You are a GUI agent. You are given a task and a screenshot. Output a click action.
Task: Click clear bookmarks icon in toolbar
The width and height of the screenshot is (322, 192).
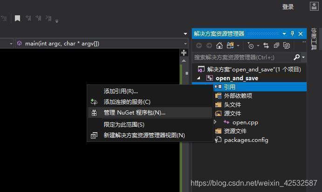tap(48, 19)
